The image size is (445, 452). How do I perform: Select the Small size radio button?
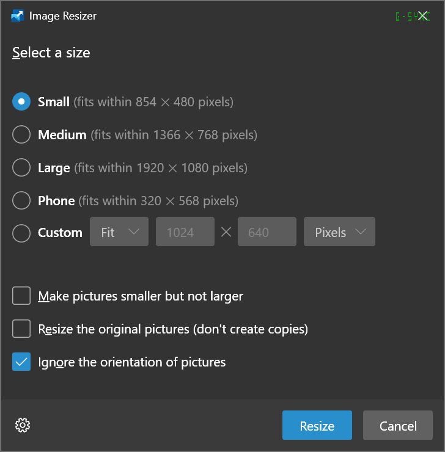click(21, 101)
